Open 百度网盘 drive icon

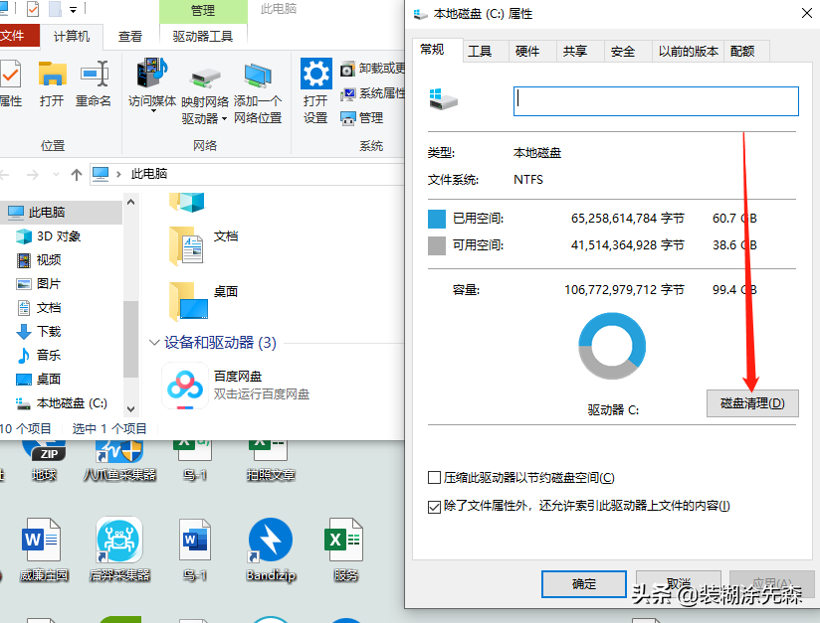(185, 386)
